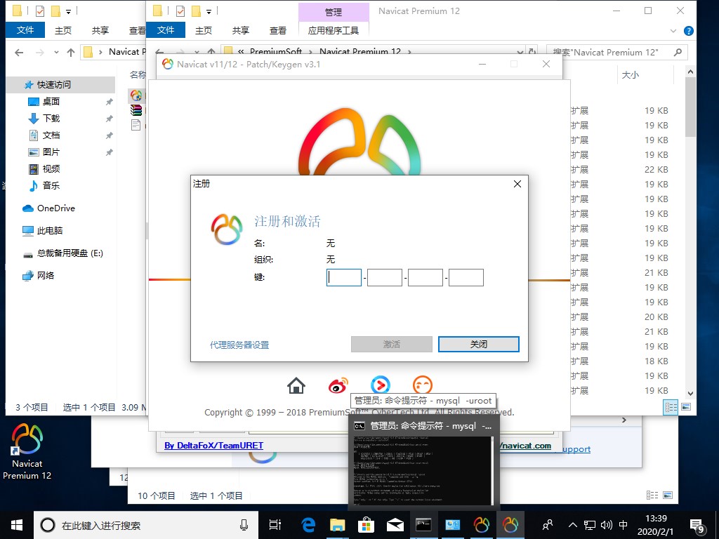Activate the taskbar microphone voice search
The width and height of the screenshot is (719, 539).
click(x=244, y=525)
